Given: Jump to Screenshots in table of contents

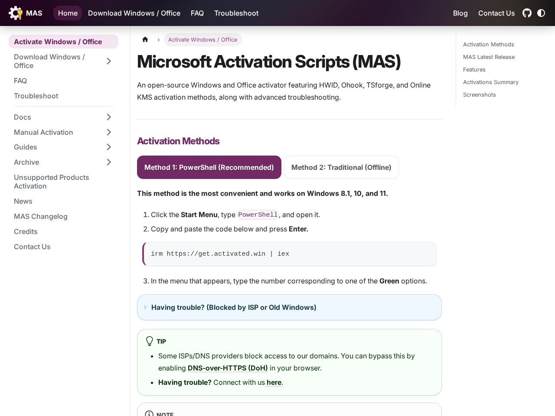Looking at the screenshot, I should point(479,94).
